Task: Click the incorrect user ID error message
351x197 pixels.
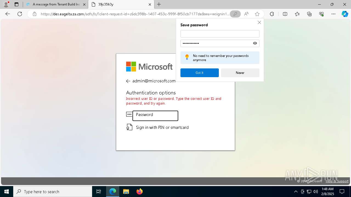Action: click(x=174, y=101)
